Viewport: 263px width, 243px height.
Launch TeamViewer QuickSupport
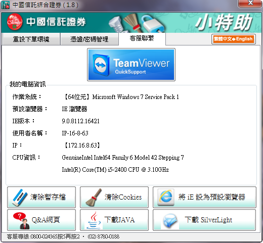click(x=131, y=65)
